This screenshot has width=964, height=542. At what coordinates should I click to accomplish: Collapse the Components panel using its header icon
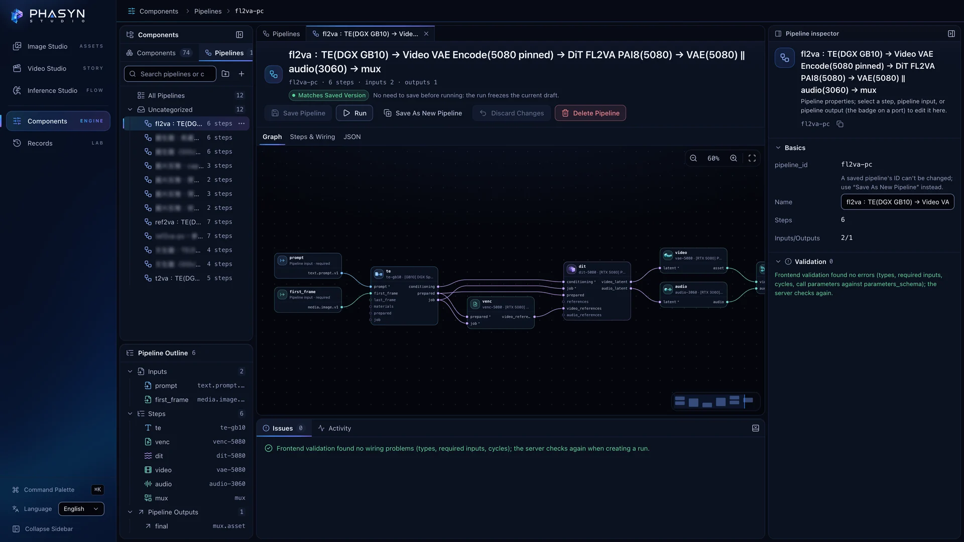click(239, 35)
